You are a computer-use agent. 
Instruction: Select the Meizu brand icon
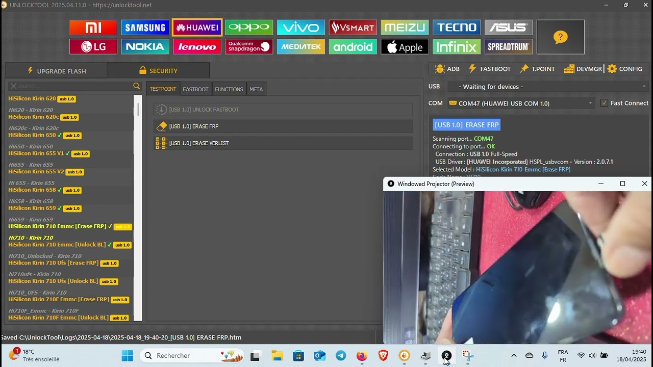pos(405,28)
